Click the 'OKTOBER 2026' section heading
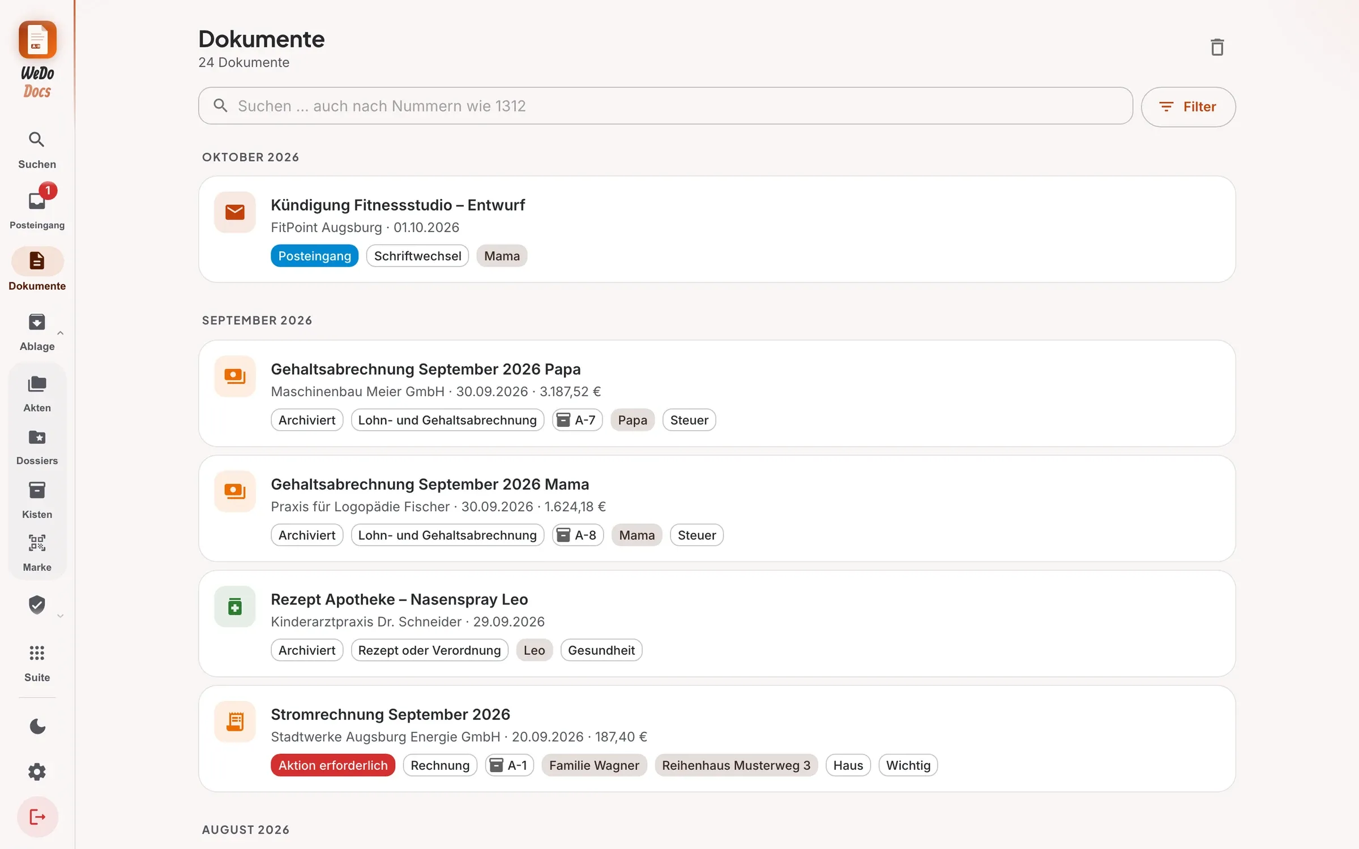The height and width of the screenshot is (849, 1359). pos(250,157)
